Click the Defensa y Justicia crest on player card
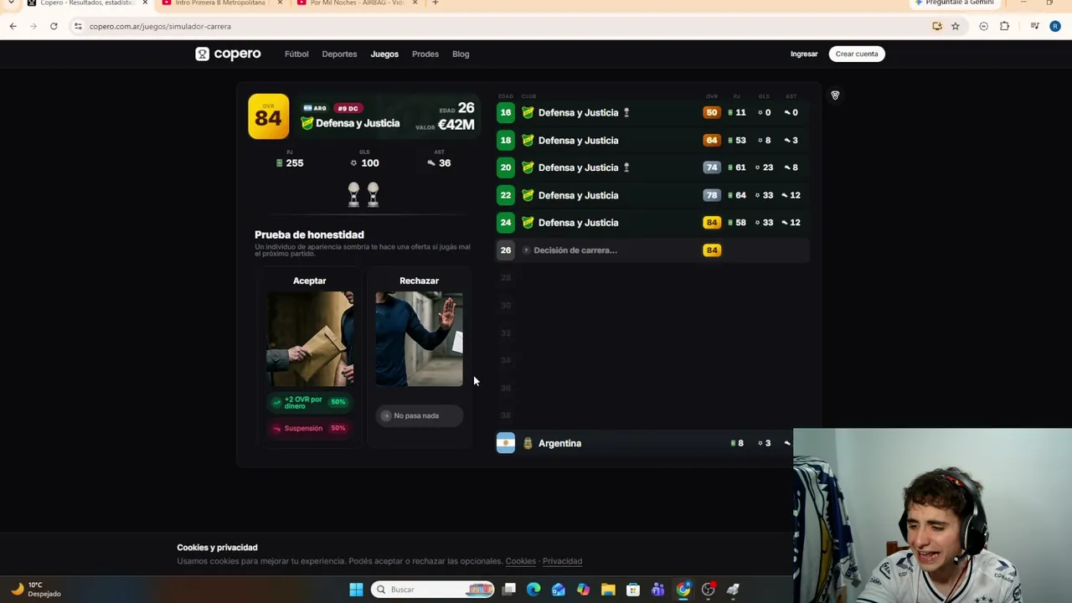 coord(307,123)
